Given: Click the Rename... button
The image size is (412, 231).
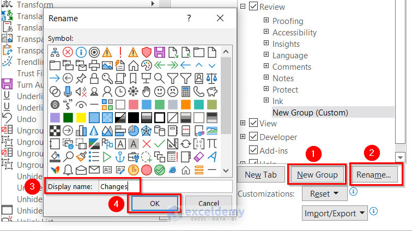Looking at the screenshot, I should [x=373, y=174].
